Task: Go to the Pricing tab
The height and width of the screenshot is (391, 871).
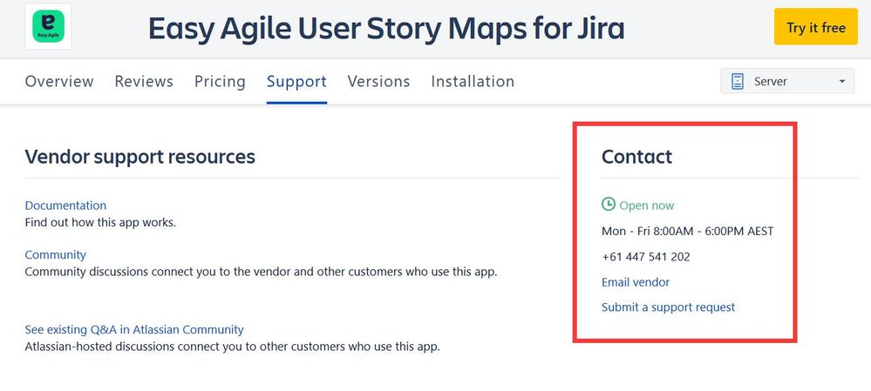Action: pos(220,82)
